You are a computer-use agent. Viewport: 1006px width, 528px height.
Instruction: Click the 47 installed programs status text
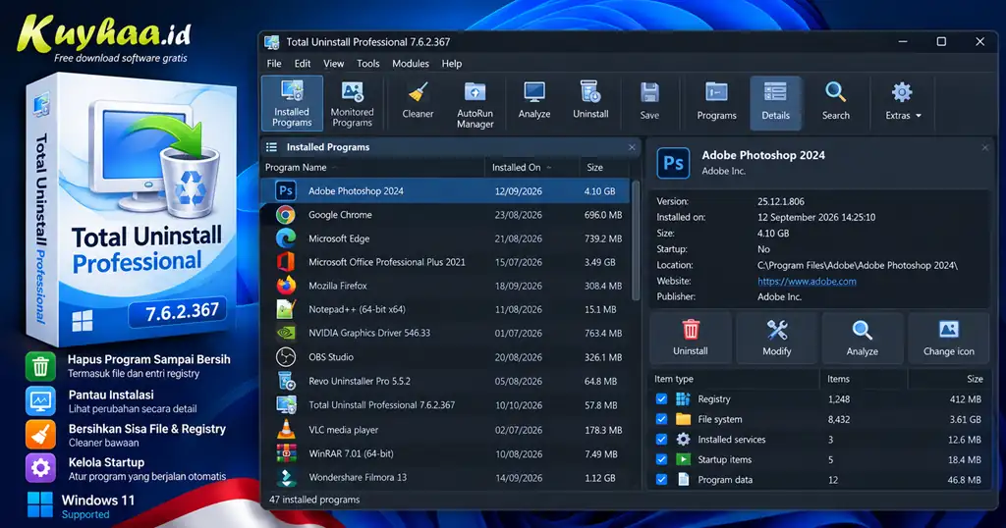(x=314, y=500)
